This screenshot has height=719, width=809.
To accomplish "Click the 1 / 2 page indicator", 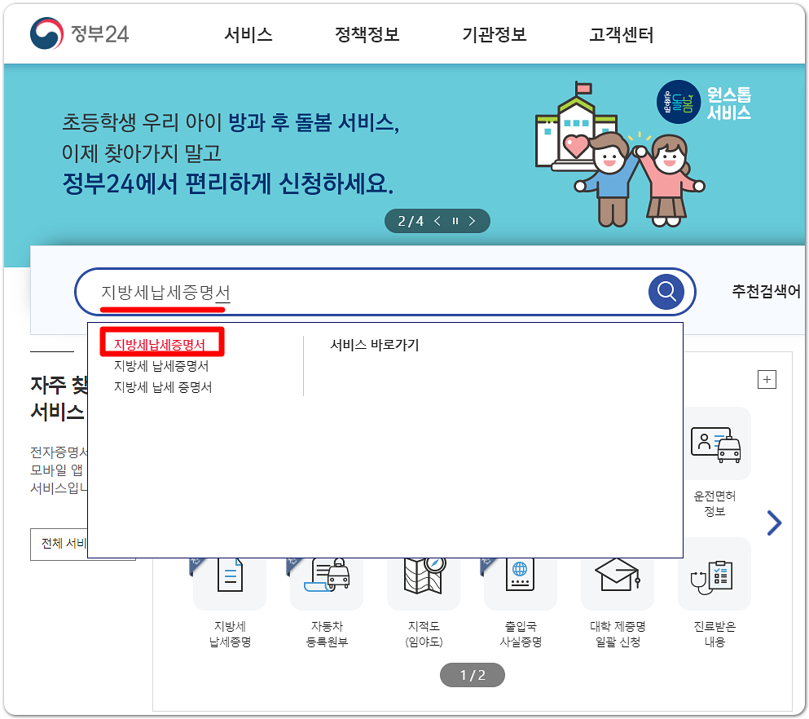I will coord(472,675).
